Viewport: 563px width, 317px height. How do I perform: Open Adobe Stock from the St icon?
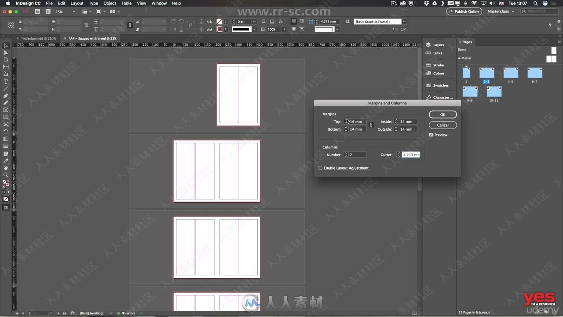coord(48,11)
